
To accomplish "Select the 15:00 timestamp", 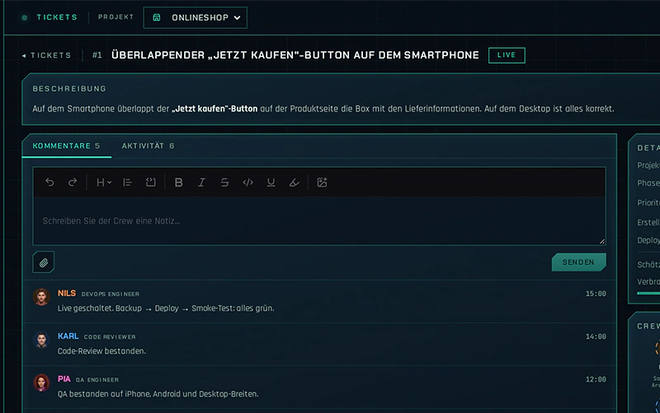I will click(x=596, y=294).
